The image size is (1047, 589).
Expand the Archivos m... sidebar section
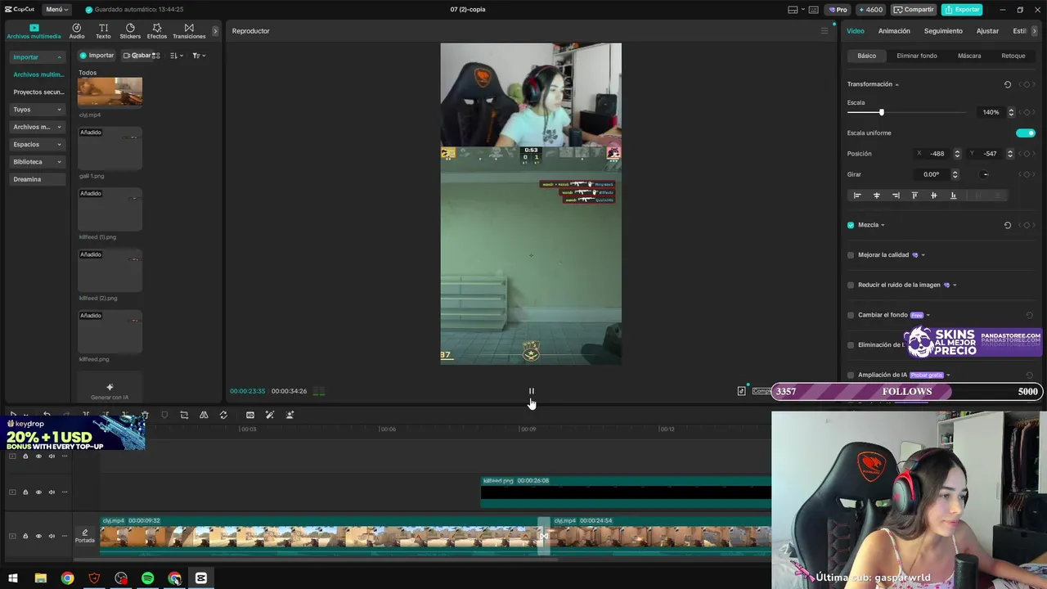pos(59,127)
